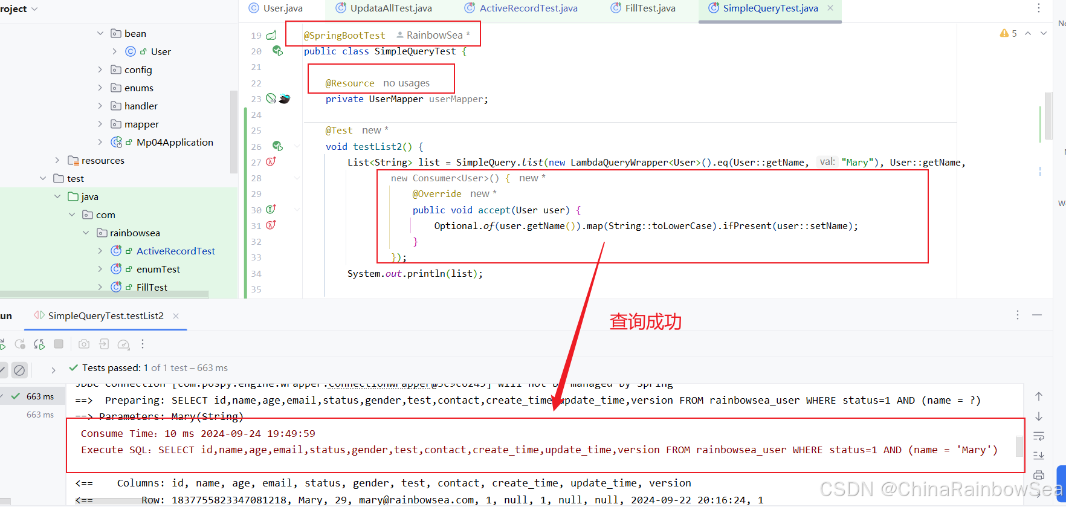Collapse the rainbowsea package node
The image size is (1066, 507).
[x=86, y=233]
